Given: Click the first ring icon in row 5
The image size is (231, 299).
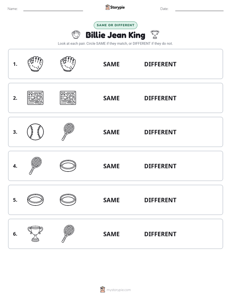Looking at the screenshot, I should point(35,200).
